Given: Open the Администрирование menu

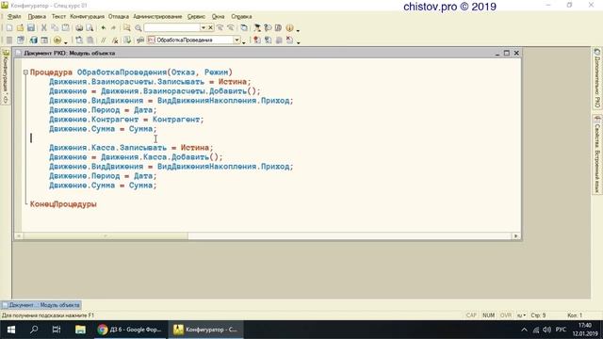Looking at the screenshot, I should coord(157,17).
